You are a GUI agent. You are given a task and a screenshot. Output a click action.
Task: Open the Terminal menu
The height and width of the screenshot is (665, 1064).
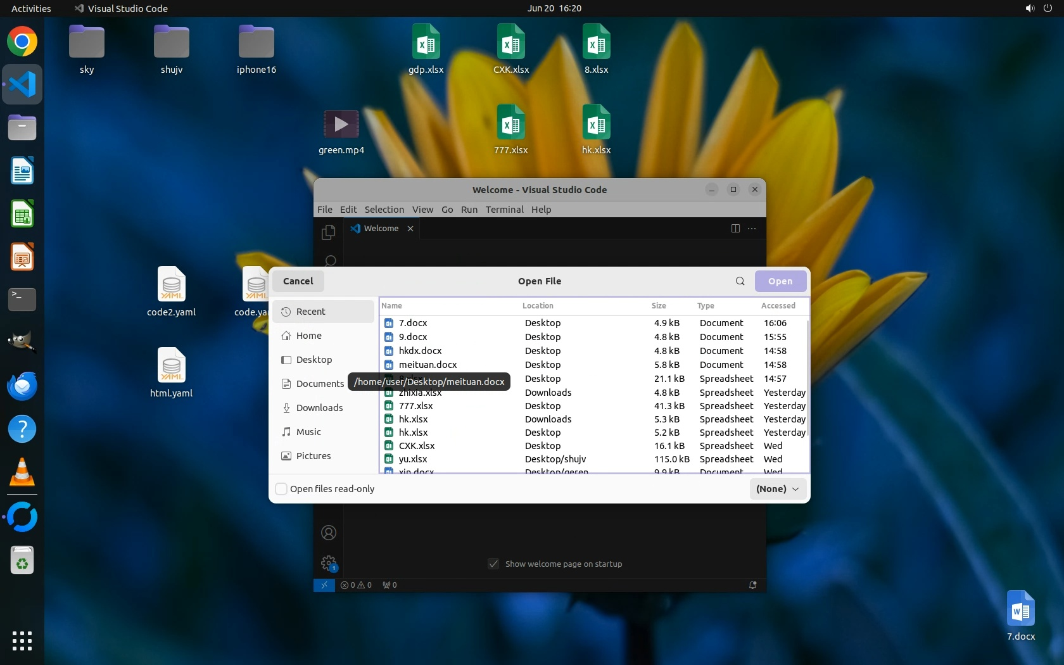pos(504,210)
